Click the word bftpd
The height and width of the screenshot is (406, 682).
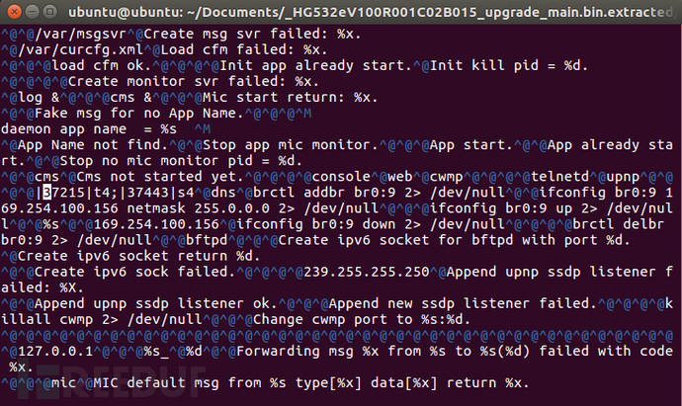(207, 240)
